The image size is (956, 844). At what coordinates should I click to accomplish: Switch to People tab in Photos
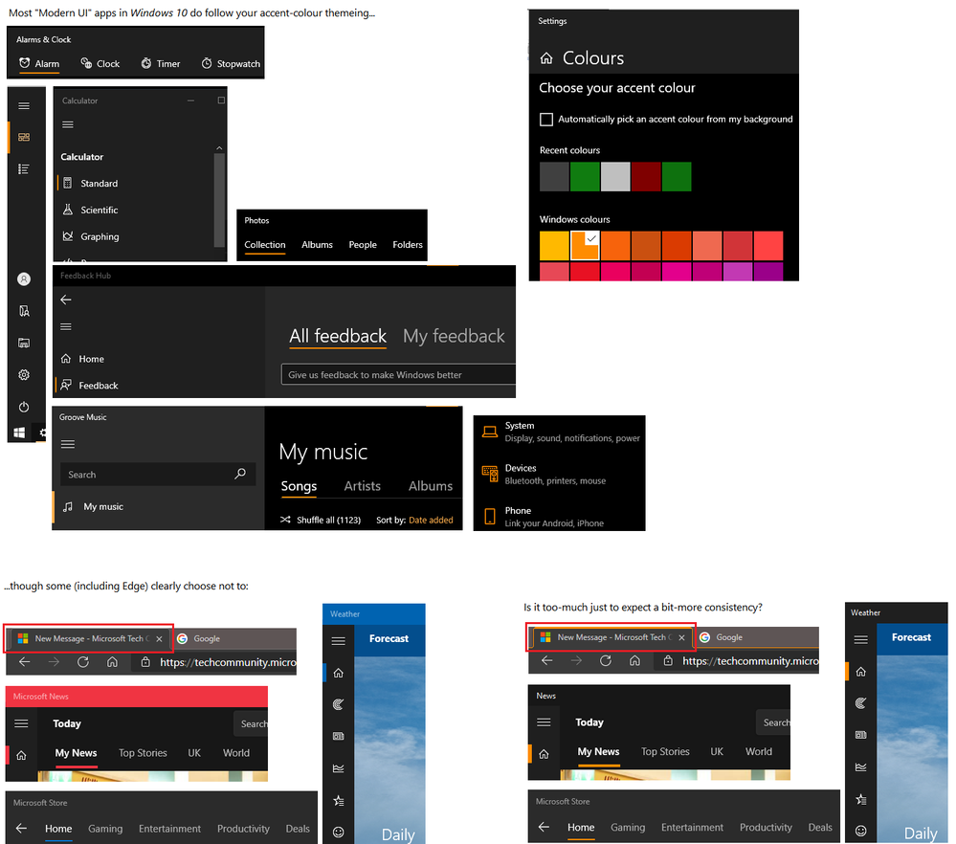[363, 245]
